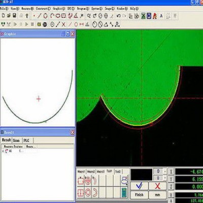Select the Circle measurement tool

(x=45, y=16)
